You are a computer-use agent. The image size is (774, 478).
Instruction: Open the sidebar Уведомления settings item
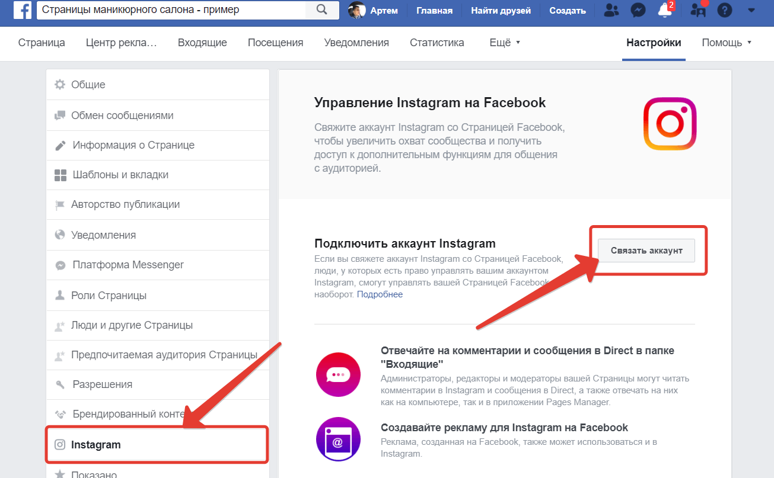pyautogui.click(x=158, y=235)
